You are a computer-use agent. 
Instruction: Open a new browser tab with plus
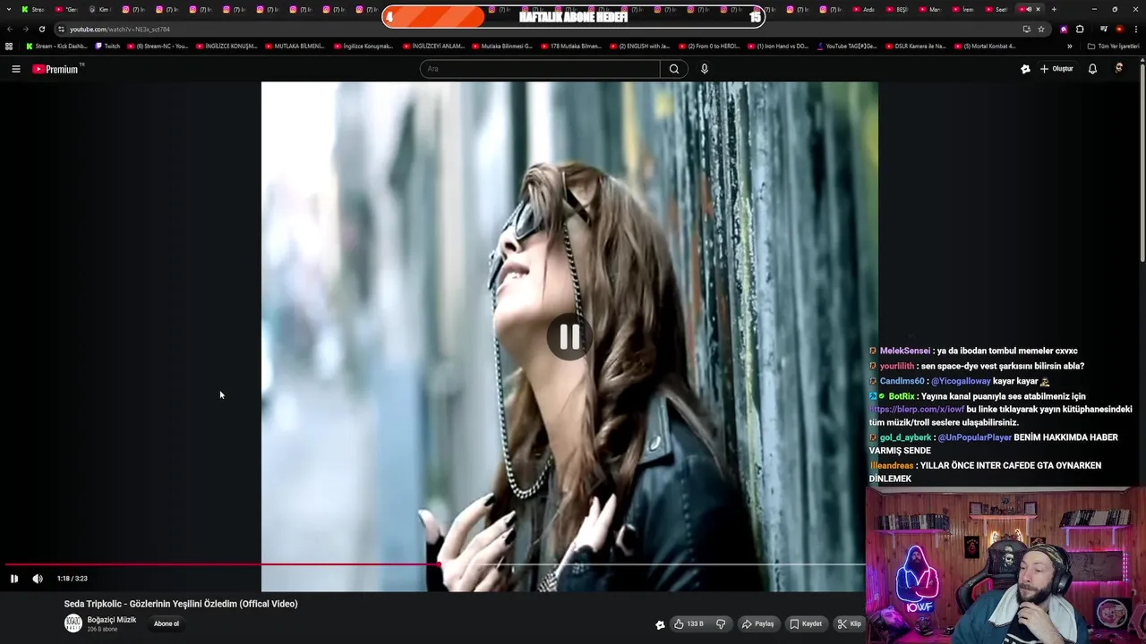[x=1054, y=9]
